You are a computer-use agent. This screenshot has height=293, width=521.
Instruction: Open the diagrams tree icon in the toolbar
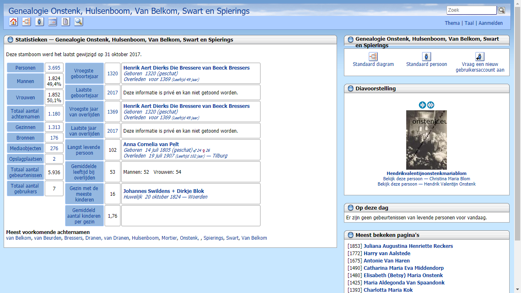(x=26, y=22)
